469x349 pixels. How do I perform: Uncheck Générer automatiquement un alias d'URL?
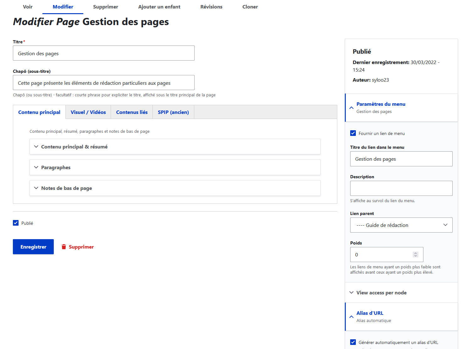(353, 342)
